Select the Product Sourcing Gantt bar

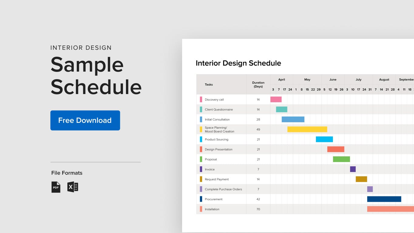[x=324, y=139]
